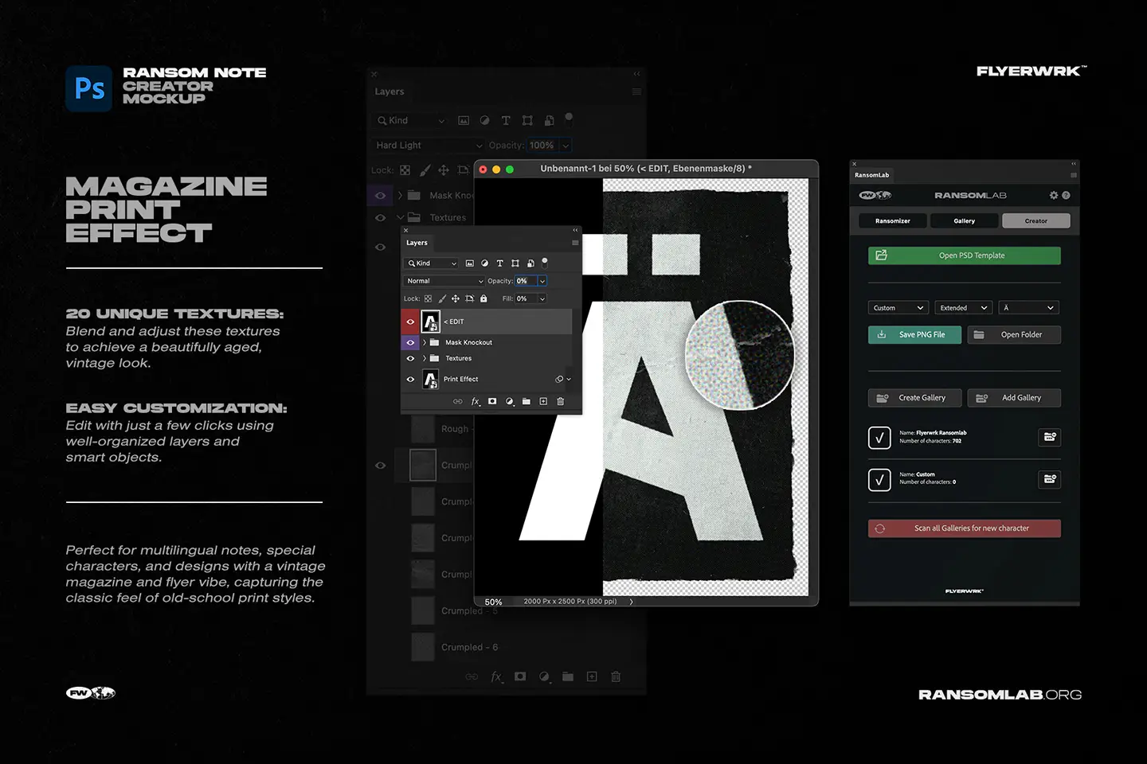Click the Save PNG File button

click(x=914, y=334)
